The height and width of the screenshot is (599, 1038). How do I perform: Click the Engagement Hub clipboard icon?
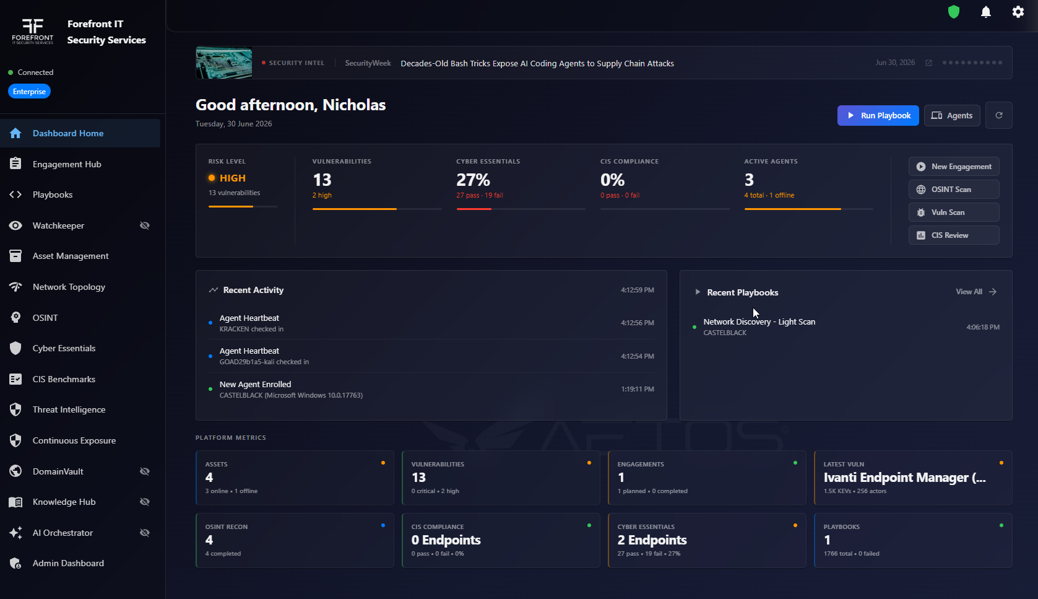pyautogui.click(x=15, y=164)
